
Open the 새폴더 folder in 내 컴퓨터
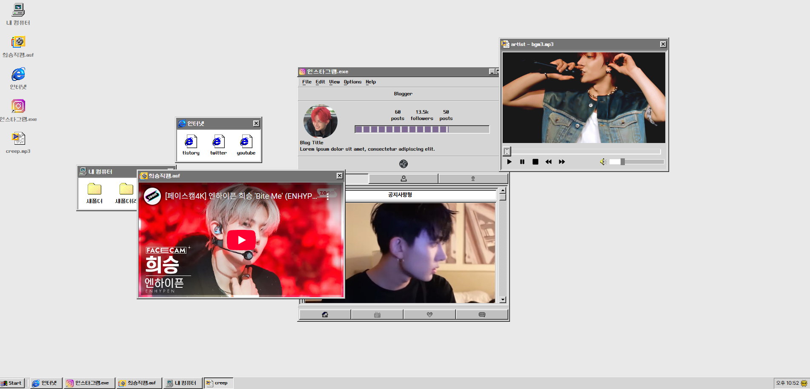(94, 193)
